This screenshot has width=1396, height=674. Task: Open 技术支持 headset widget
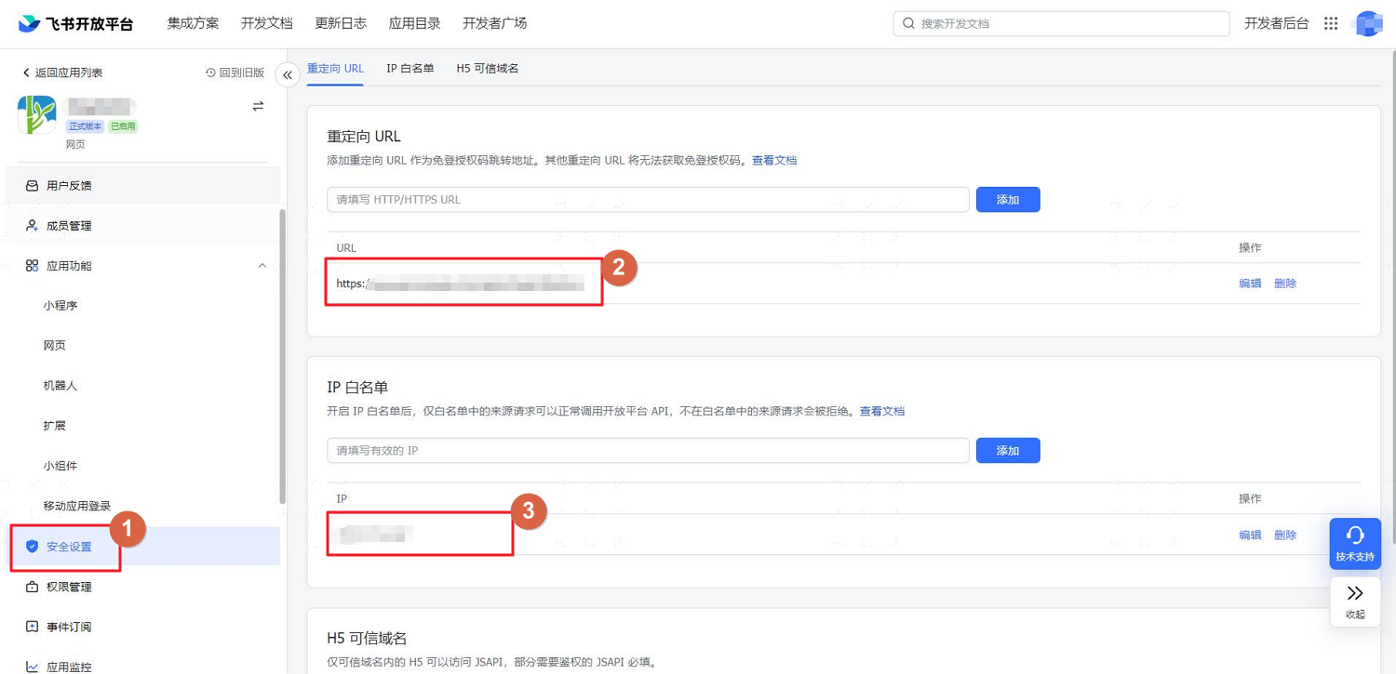(x=1355, y=544)
